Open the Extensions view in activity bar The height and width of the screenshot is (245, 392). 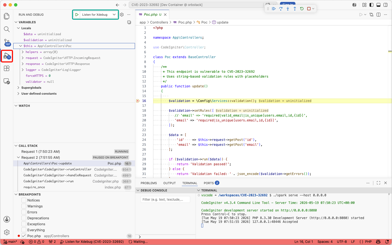(7, 68)
